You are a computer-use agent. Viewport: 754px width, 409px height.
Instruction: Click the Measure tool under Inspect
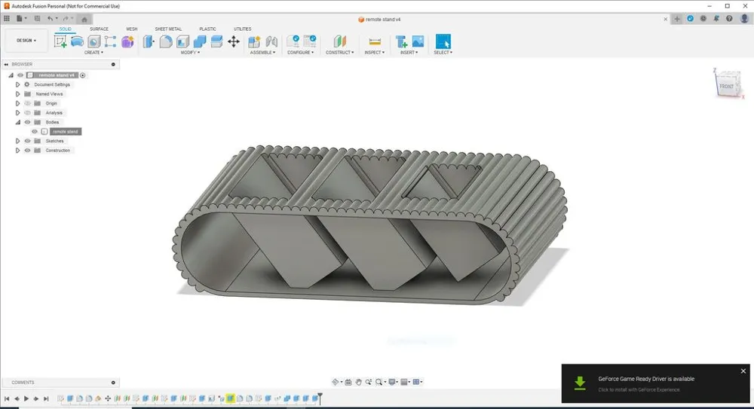(374, 41)
